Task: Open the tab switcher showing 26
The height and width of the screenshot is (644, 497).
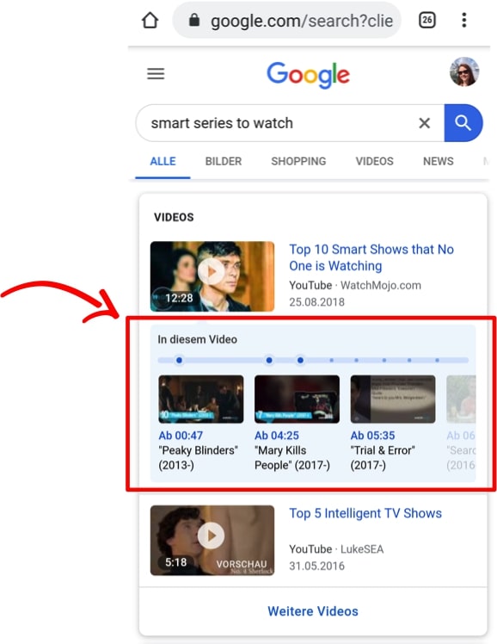Action: coord(426,20)
